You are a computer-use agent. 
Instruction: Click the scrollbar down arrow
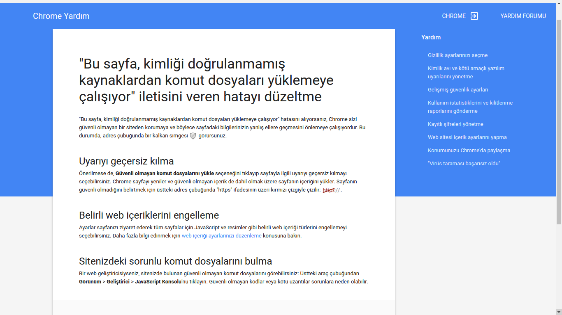[x=559, y=312]
